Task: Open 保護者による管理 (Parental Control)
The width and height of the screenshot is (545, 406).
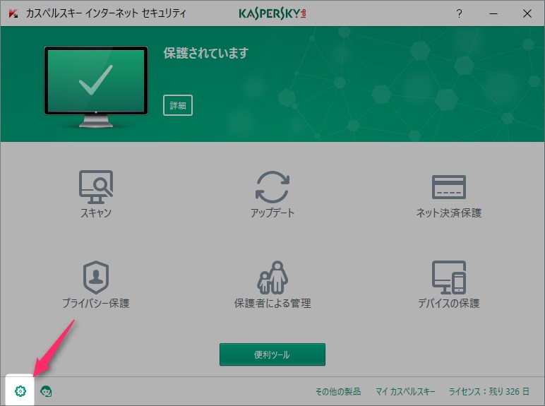Action: pyautogui.click(x=272, y=285)
